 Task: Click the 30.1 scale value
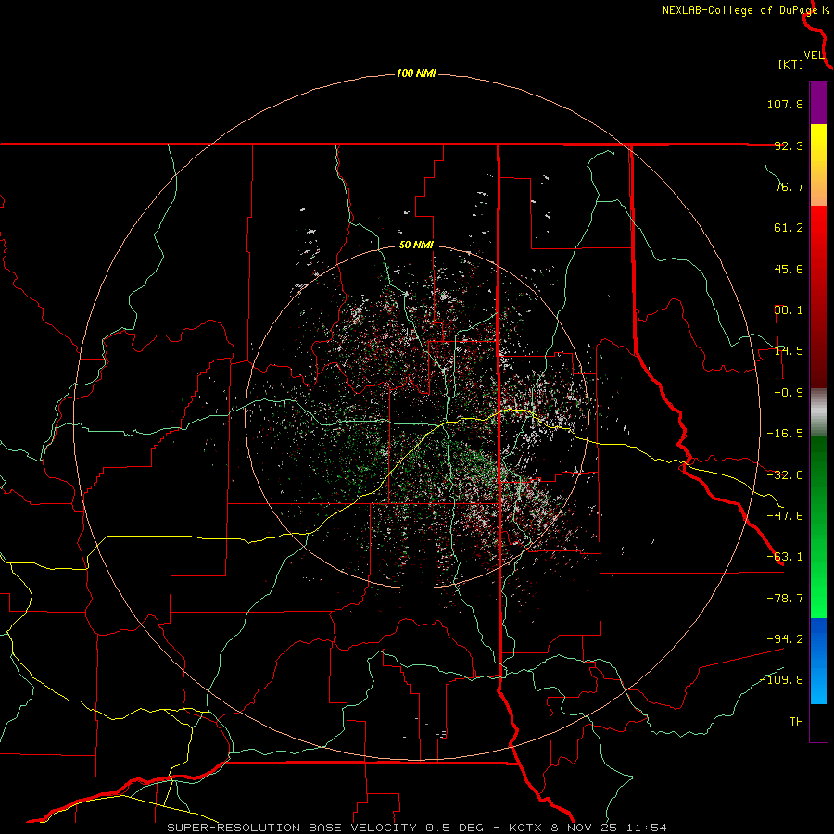pos(789,310)
